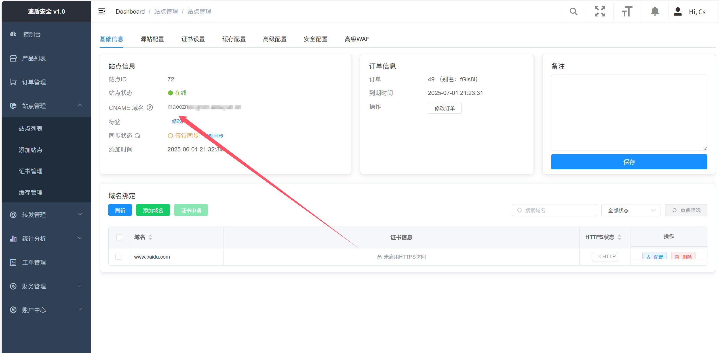Check the www.baidu.com row checkbox
This screenshot has width=719, height=353.
[x=119, y=257]
